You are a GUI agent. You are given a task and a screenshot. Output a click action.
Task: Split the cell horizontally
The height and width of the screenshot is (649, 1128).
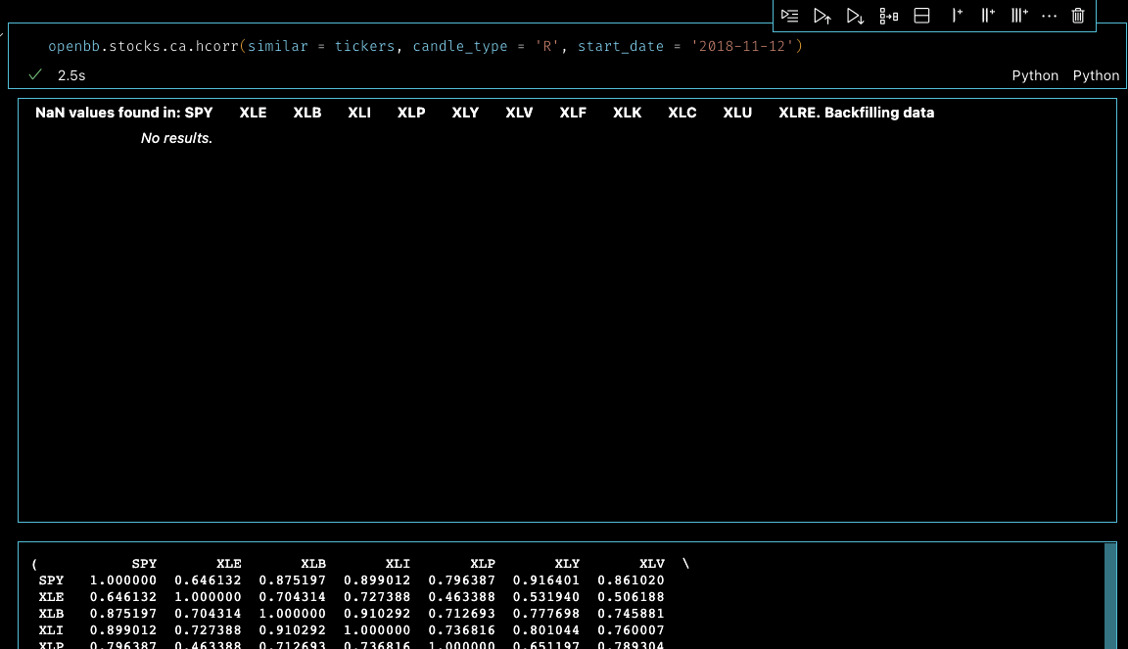[x=921, y=16]
